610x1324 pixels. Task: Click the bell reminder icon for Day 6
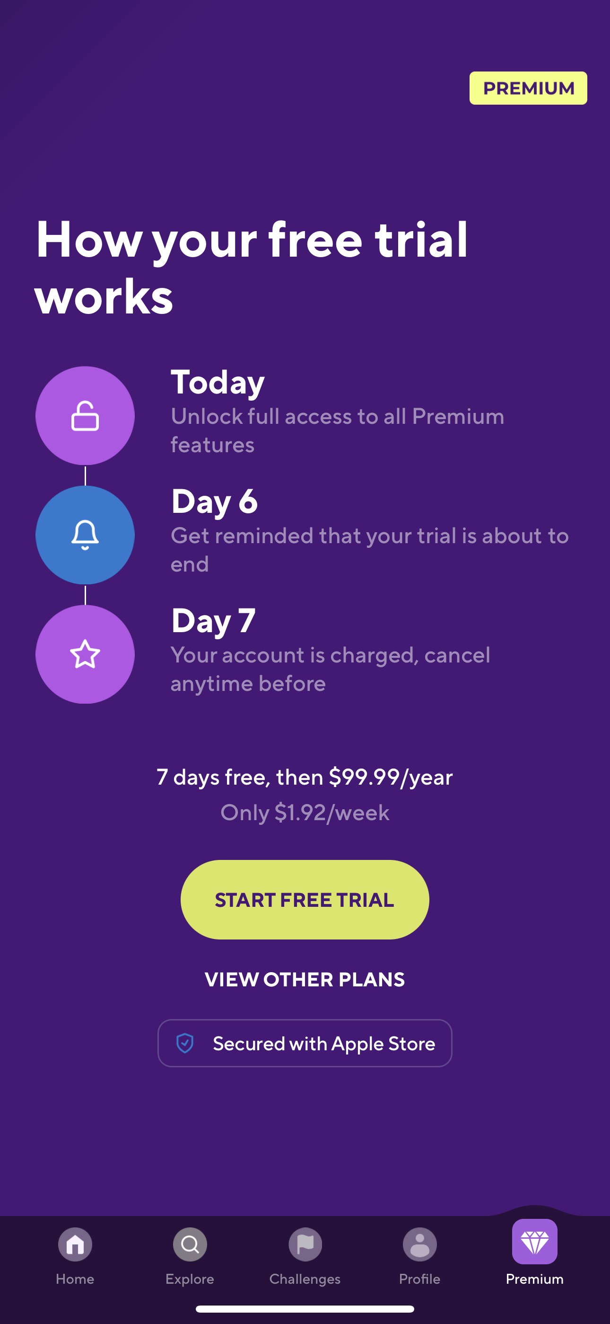click(x=85, y=535)
